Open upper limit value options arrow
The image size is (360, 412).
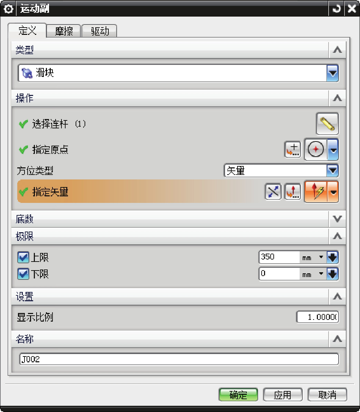332,257
